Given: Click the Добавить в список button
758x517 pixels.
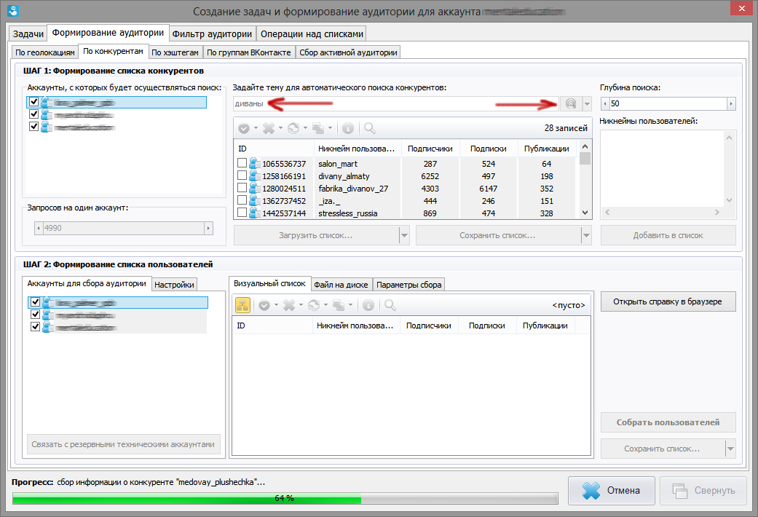Looking at the screenshot, I should [668, 235].
